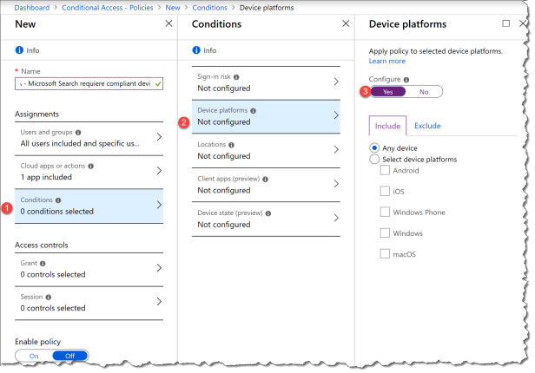This screenshot has height=373, width=535.
Task: Open the Learn more link
Action: [x=387, y=61]
